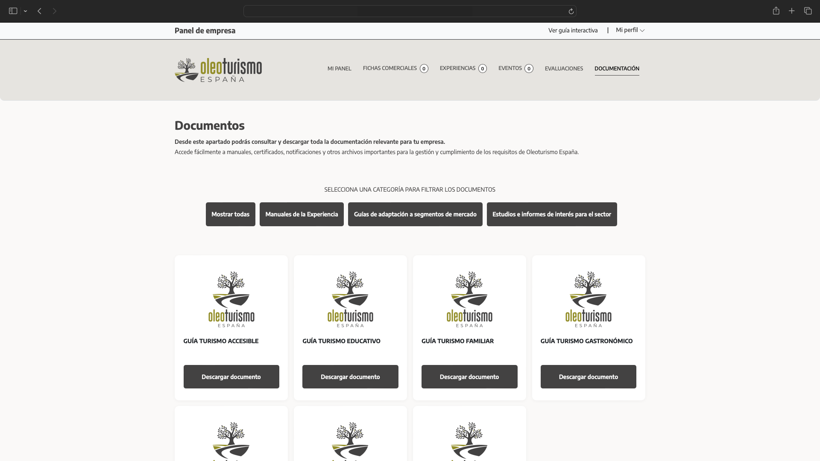Open the Evaluaciones menu item
820x461 pixels.
[x=564, y=69]
